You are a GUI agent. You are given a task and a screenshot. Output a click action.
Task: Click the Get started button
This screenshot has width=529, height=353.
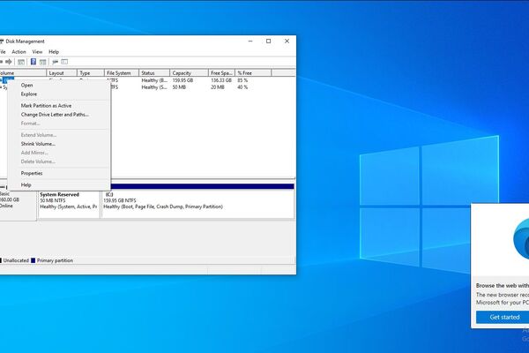tap(504, 317)
